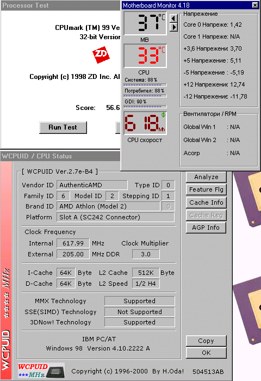The height and width of the screenshot is (381, 261).
Task: Click the Global Win 1 fan row
Action: [212, 127]
